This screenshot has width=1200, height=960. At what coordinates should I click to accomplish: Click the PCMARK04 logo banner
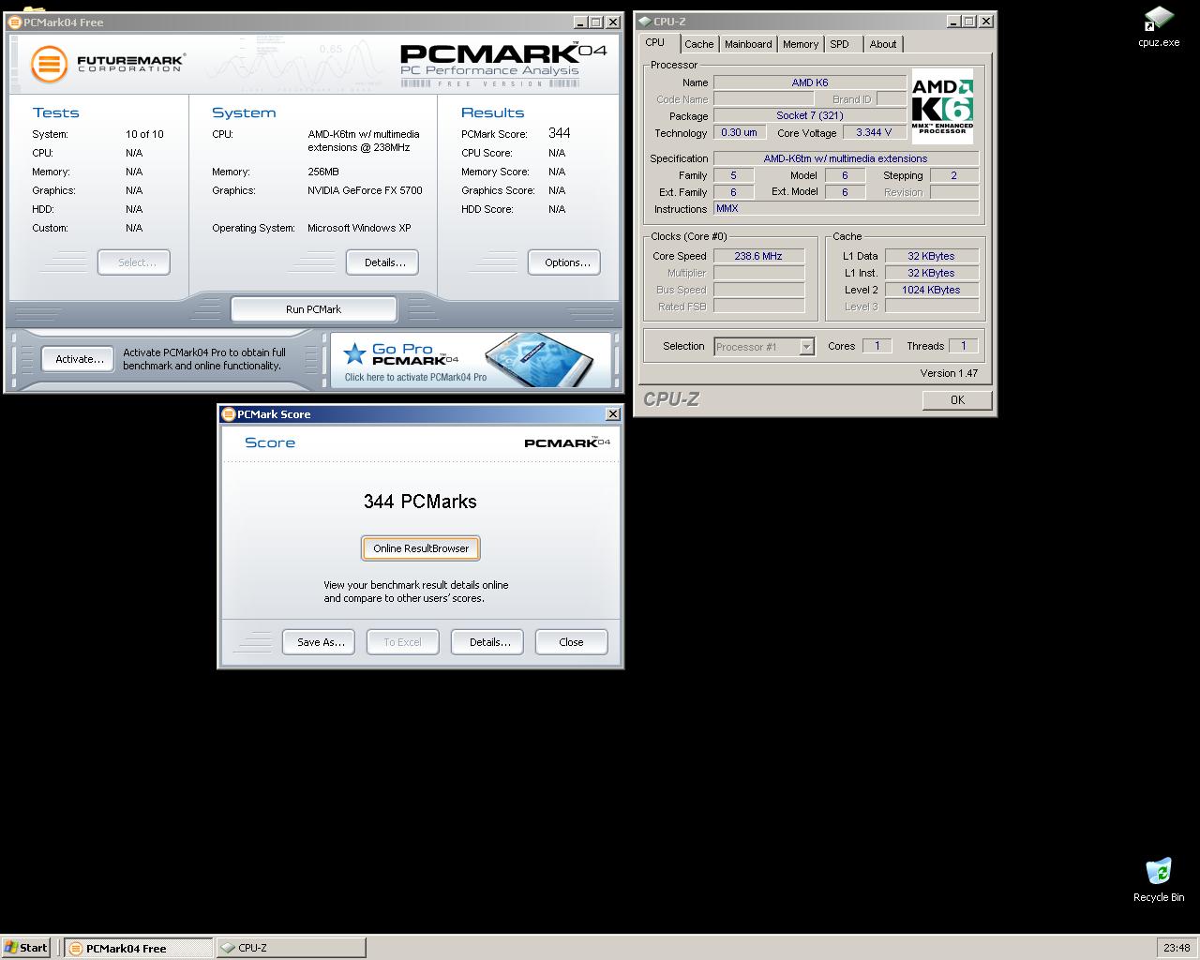pos(503,65)
